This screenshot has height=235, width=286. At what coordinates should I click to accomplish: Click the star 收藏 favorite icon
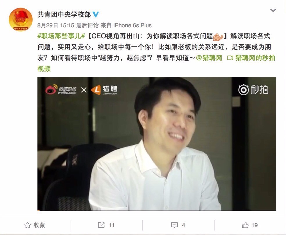click(28, 225)
